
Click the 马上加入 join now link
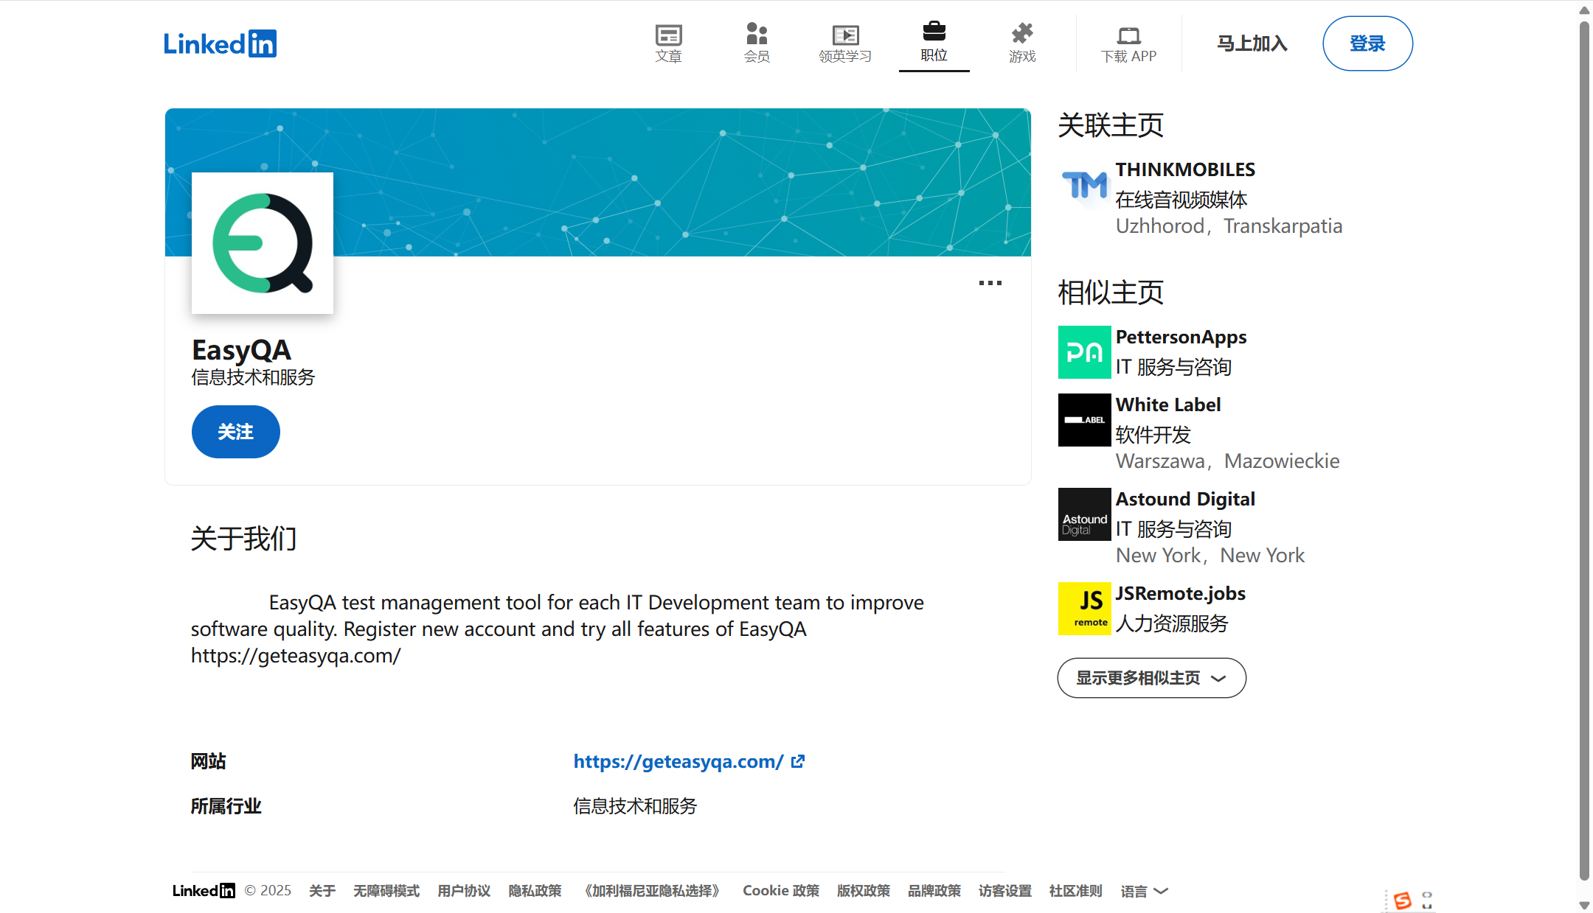pos(1252,43)
